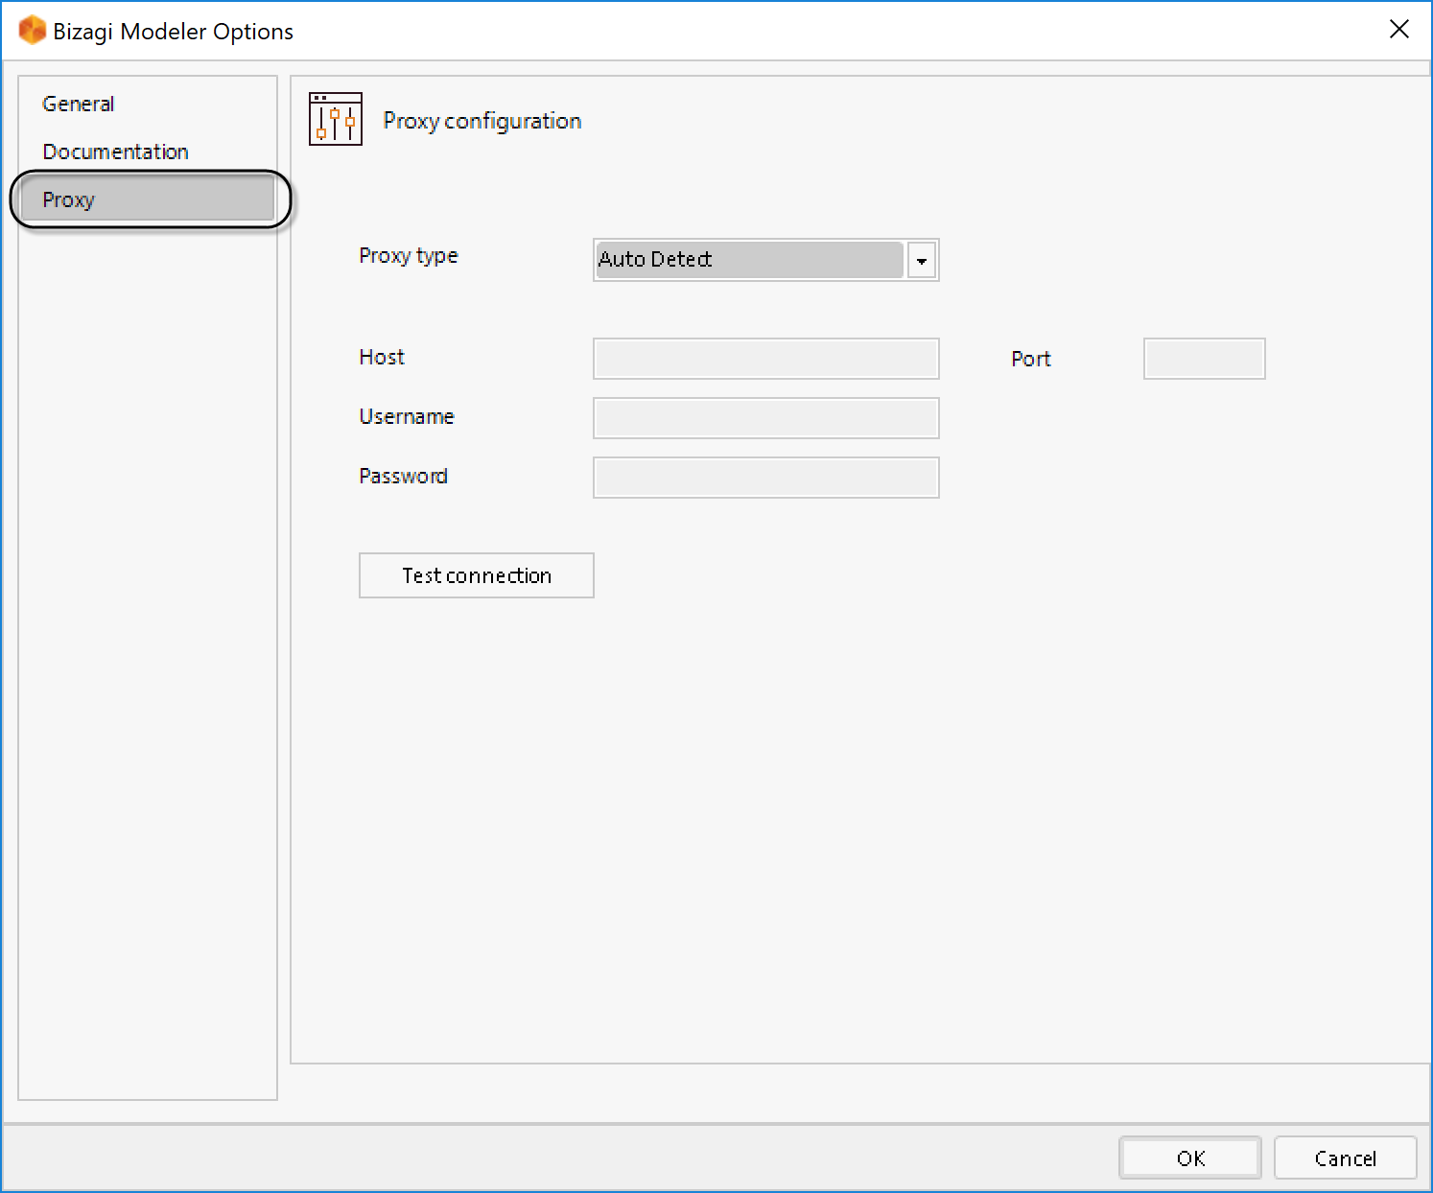Viewport: 1433px width, 1193px height.
Task: Click the Host input field
Action: (x=765, y=359)
